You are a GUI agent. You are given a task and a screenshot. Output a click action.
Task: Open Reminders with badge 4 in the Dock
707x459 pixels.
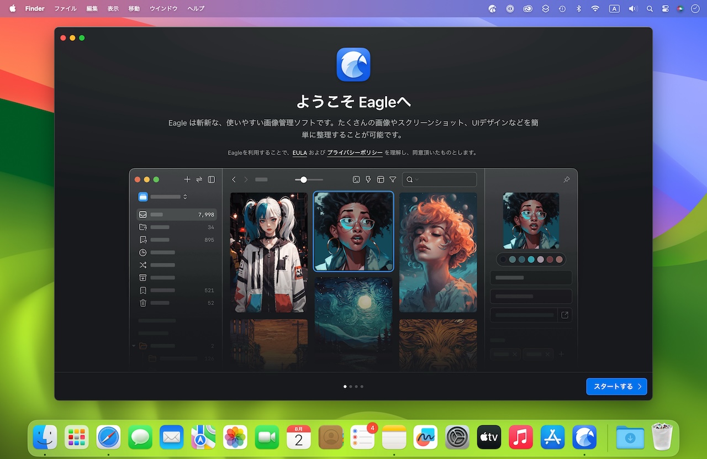363,437
